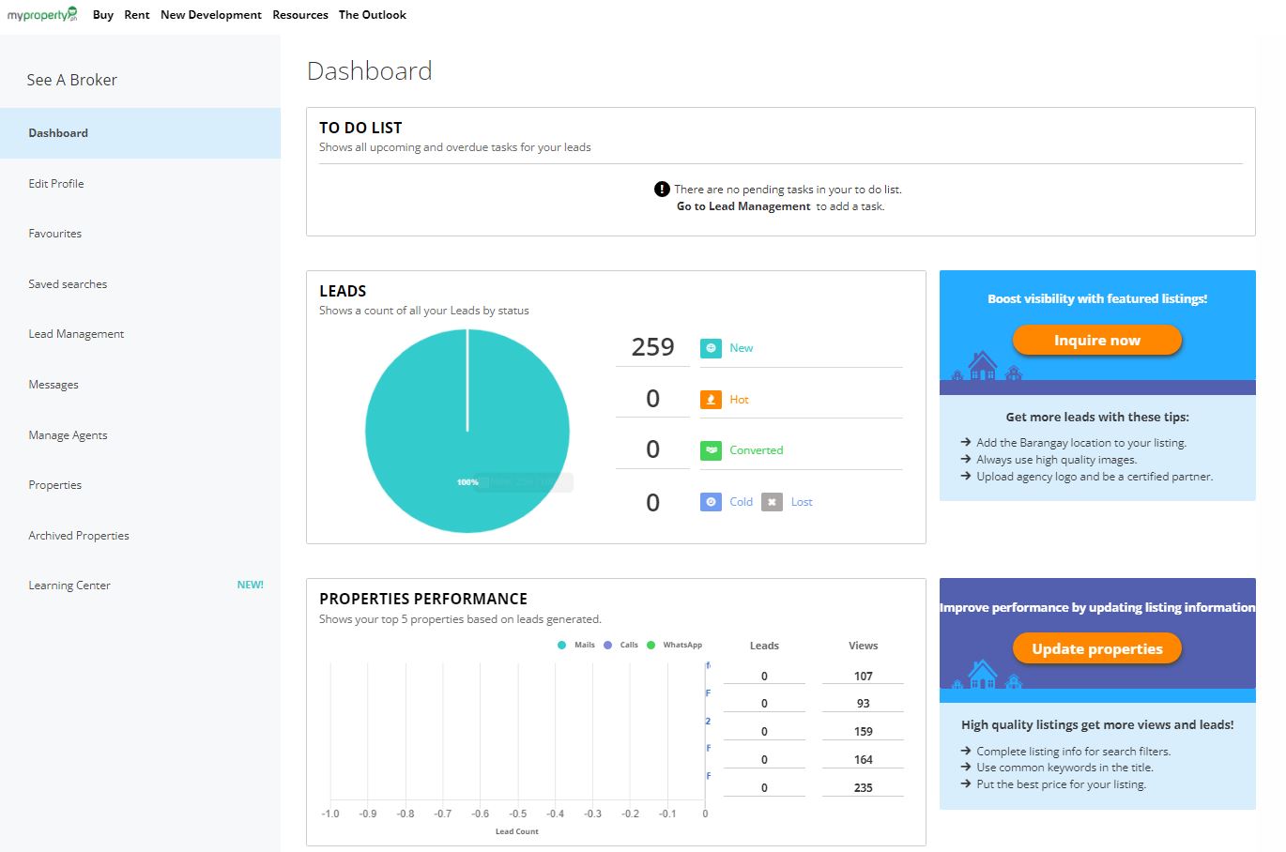
Task: Click the Inquire now button
Action: [1096, 340]
